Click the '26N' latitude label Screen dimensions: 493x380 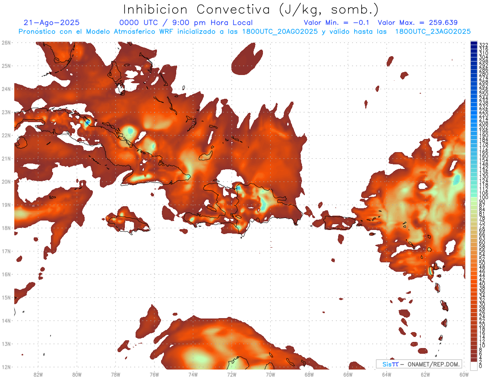pos(6,43)
